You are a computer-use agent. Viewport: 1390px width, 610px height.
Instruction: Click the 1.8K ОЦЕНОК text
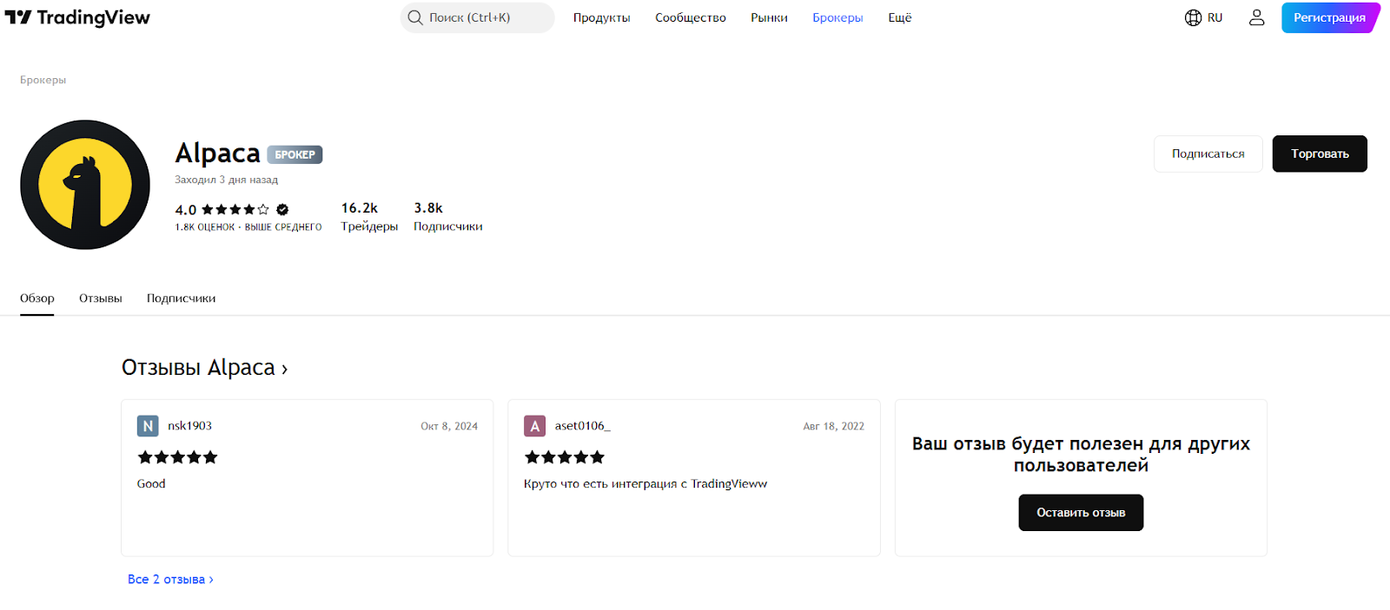[x=205, y=227]
